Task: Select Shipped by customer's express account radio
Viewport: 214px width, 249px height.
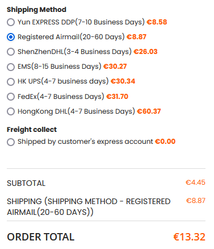Action: click(x=11, y=142)
